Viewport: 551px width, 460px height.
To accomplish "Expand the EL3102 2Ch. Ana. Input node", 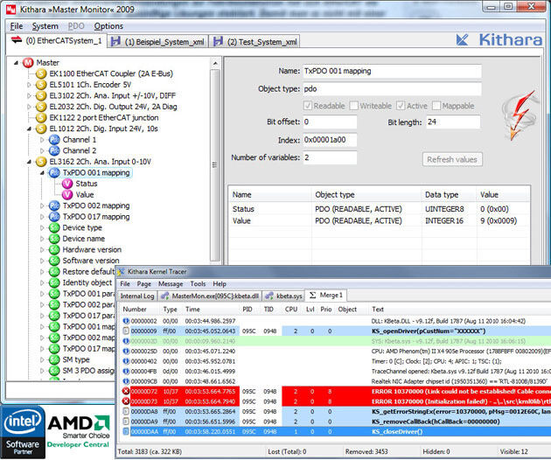I will [29, 95].
